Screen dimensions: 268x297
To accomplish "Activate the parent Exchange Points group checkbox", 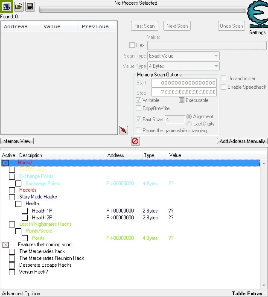I will 12,177.
